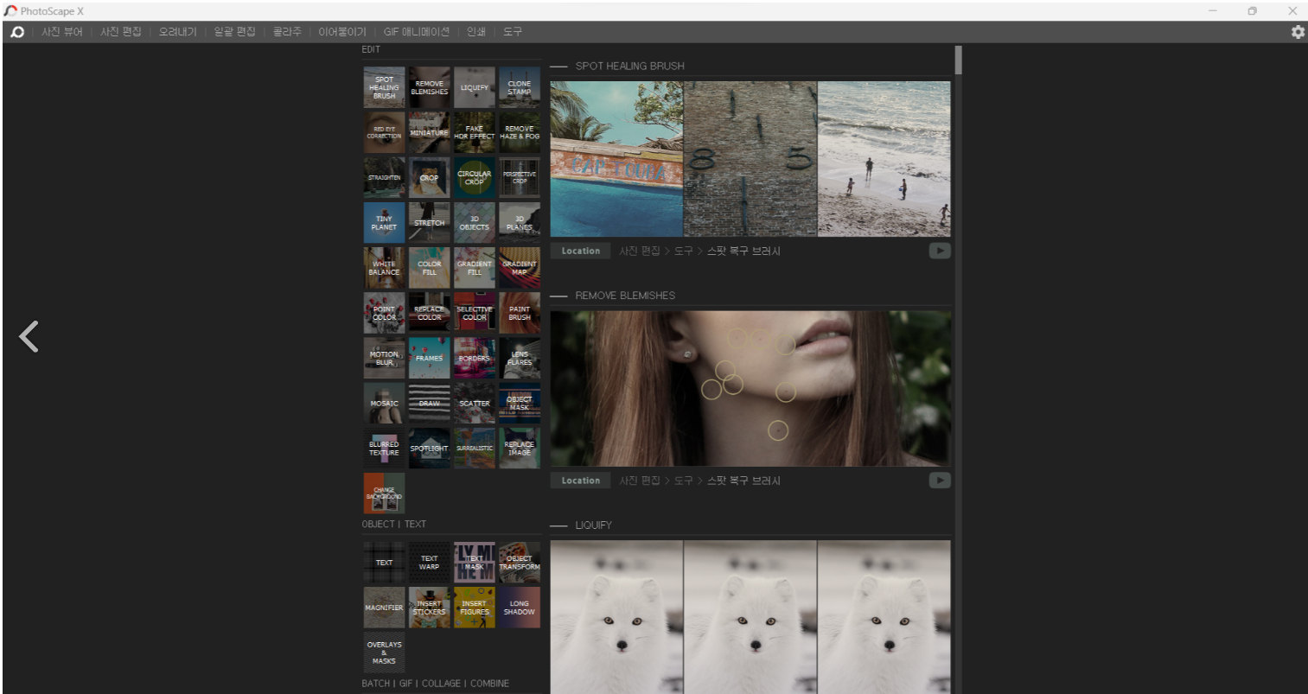Select the Draw tile
The height and width of the screenshot is (694, 1308).
click(429, 404)
